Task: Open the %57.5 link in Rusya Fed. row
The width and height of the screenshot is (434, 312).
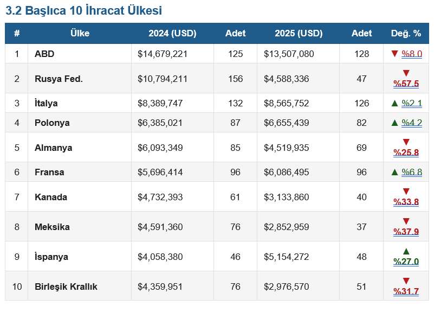Action: (406, 84)
